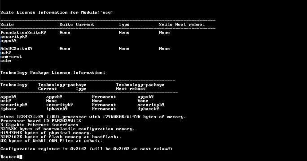
Task: Click "securityk9" in the Technology column
Action: [x=14, y=105]
